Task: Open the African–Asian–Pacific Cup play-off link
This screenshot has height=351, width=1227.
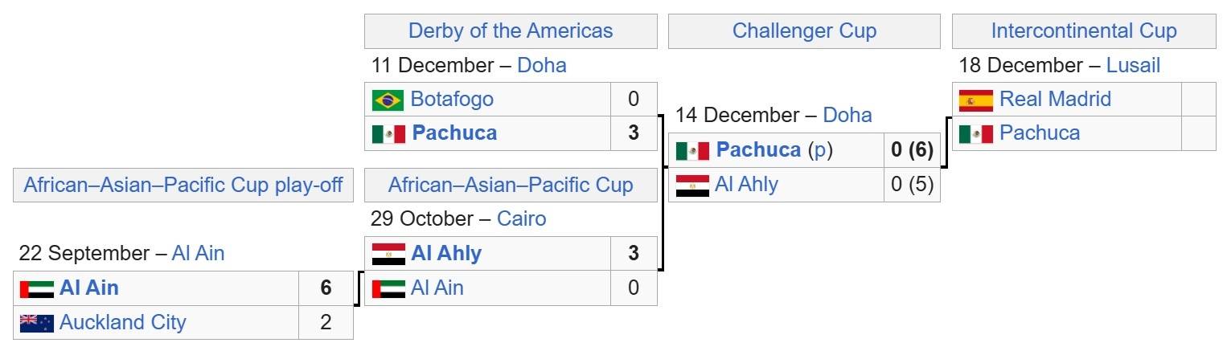Action: (x=183, y=186)
